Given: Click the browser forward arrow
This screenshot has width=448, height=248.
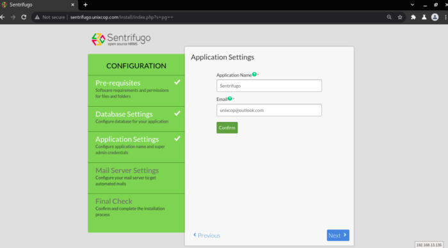Looking at the screenshot, I should 13,17.
